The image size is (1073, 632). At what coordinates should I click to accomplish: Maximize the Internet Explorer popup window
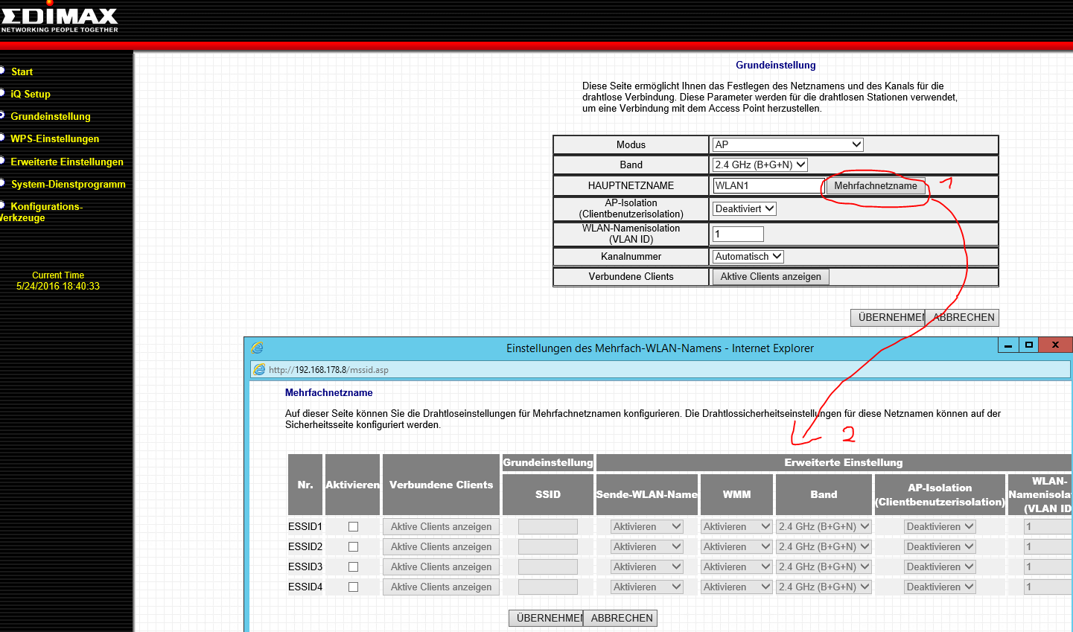click(1029, 345)
